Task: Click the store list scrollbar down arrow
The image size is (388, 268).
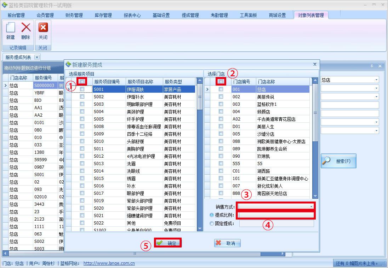Action: click(x=315, y=196)
